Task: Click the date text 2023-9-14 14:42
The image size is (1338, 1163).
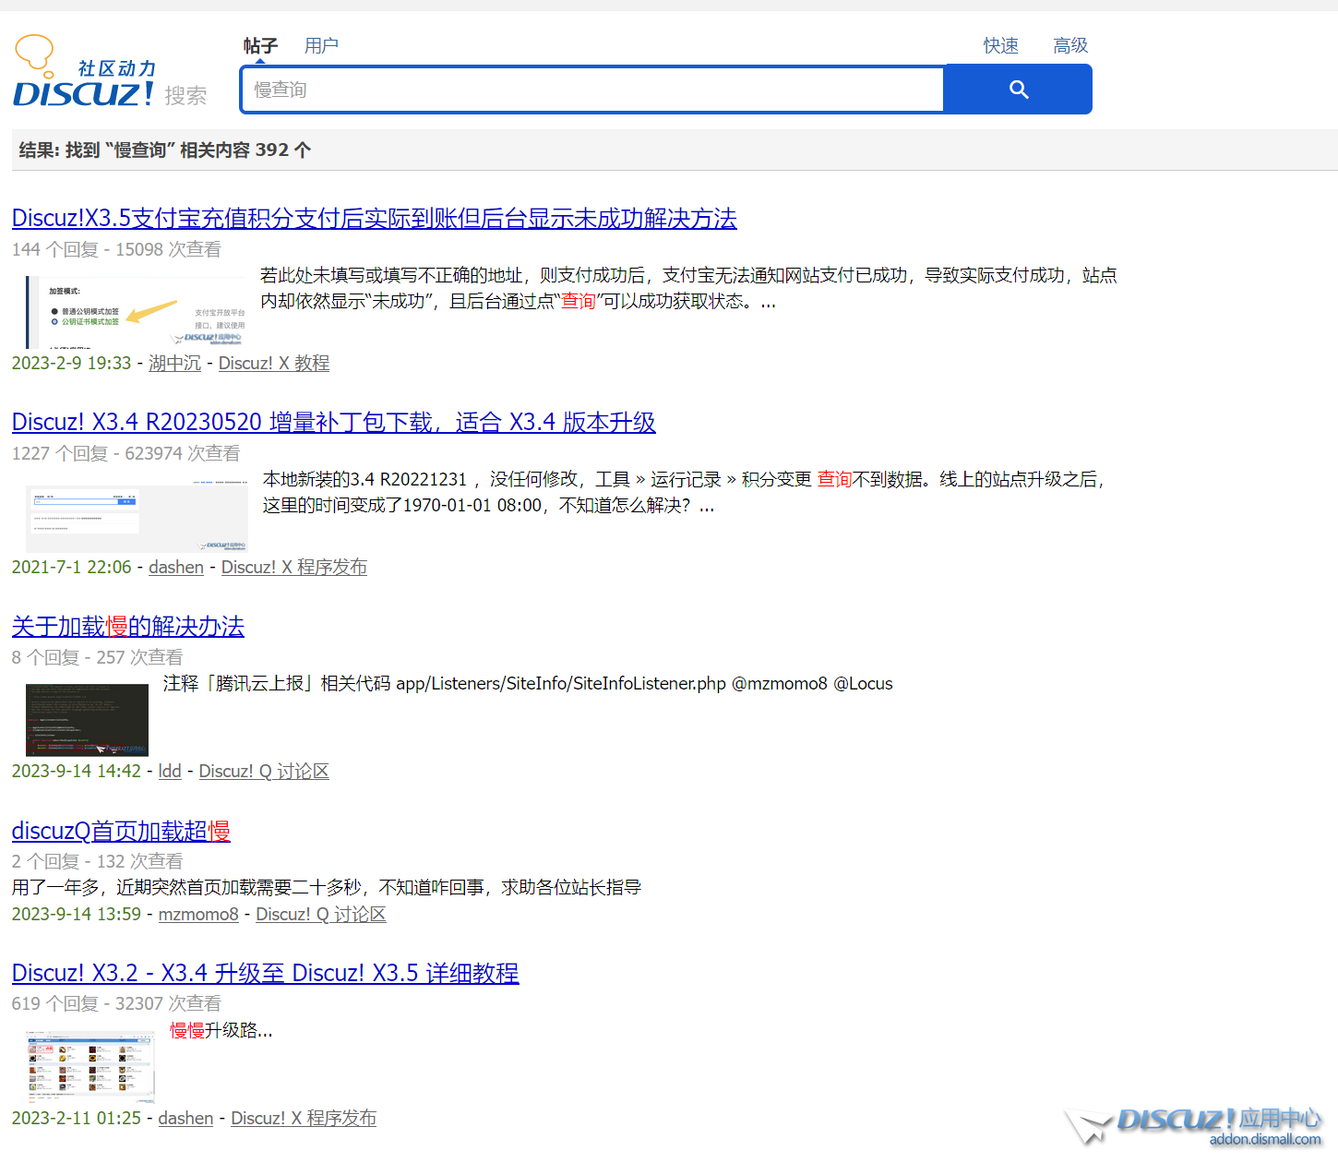Action: 77,771
